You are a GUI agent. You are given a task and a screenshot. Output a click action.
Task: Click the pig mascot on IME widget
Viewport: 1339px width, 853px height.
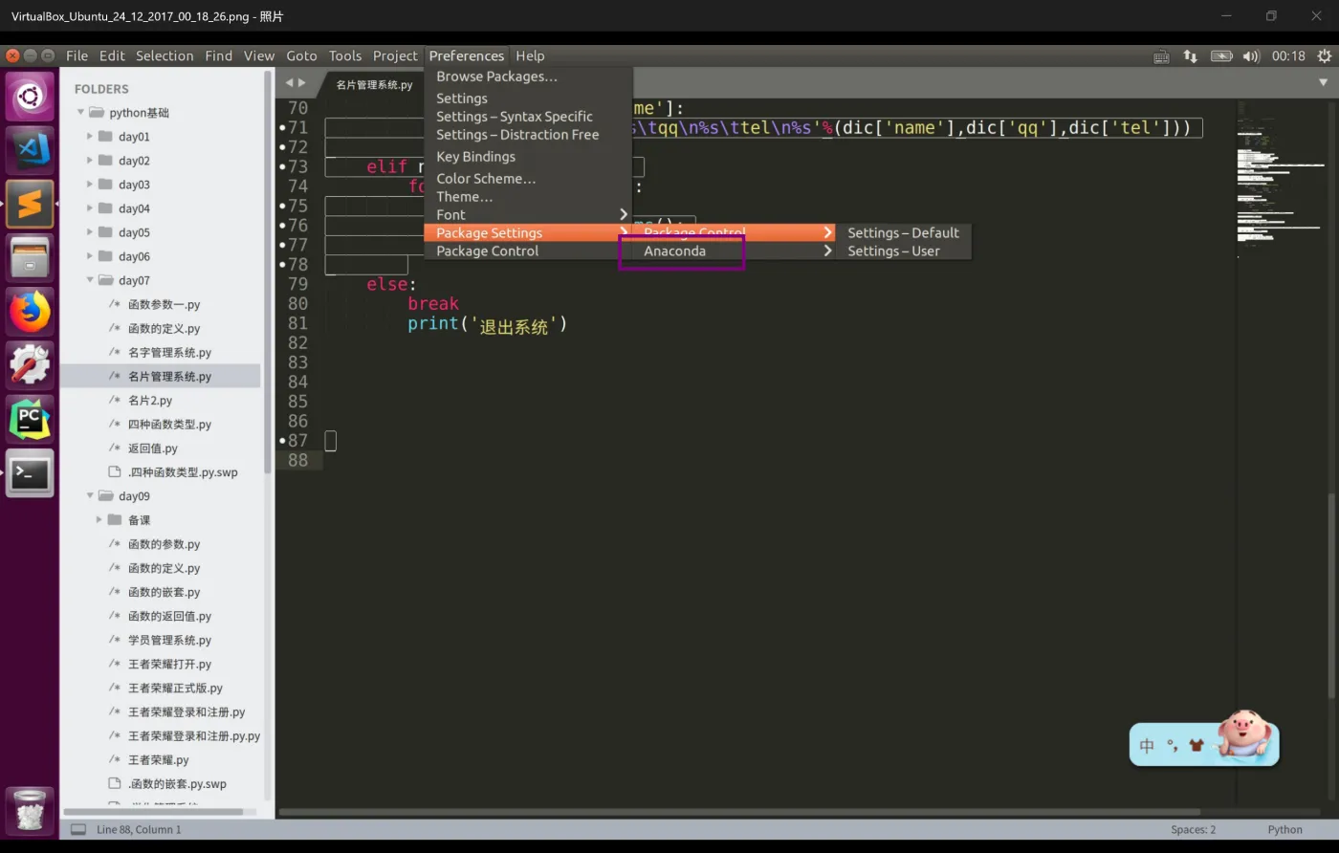click(1247, 734)
